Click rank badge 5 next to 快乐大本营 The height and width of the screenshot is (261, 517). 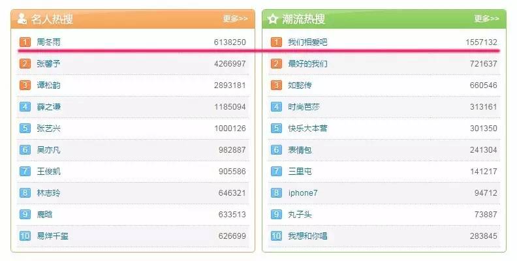pyautogui.click(x=276, y=128)
